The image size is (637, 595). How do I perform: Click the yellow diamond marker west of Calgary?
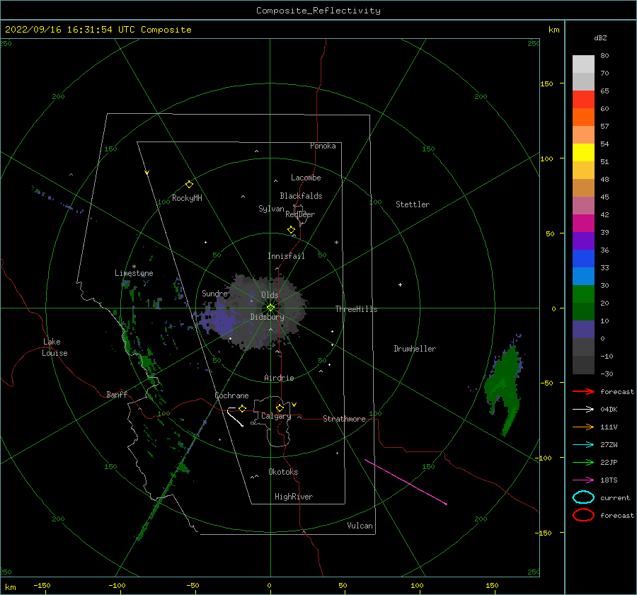point(242,408)
